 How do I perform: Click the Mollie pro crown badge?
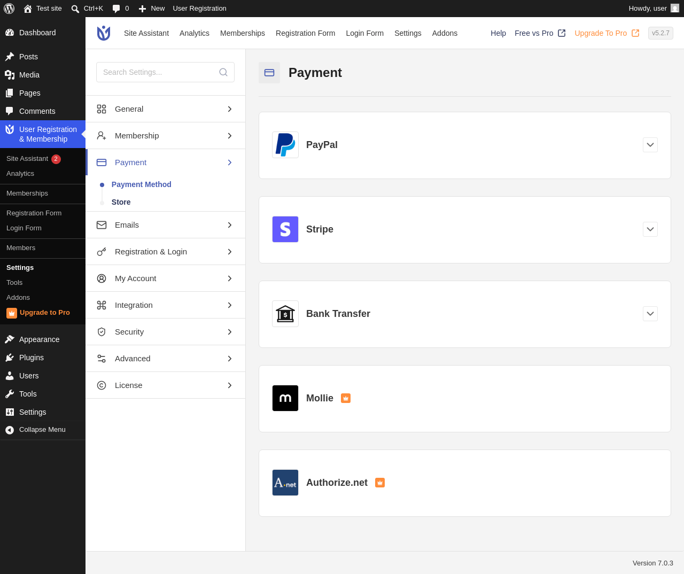346,398
